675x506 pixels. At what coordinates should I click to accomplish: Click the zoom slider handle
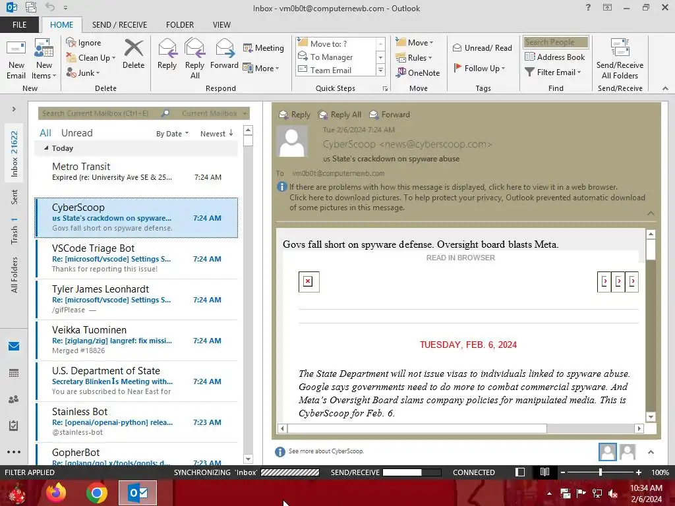coord(600,472)
